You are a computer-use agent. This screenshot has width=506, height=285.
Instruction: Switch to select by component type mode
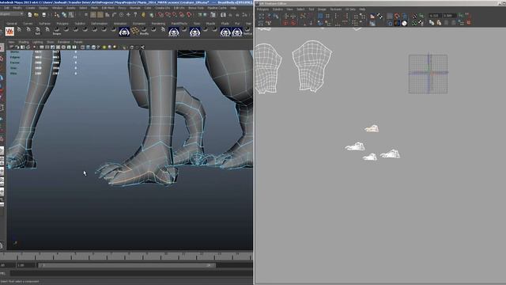pyautogui.click(x=70, y=14)
